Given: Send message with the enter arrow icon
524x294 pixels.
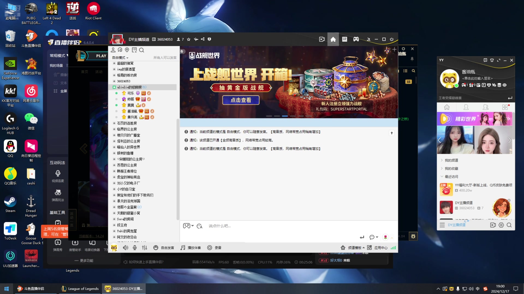Looking at the screenshot, I should [x=362, y=237].
